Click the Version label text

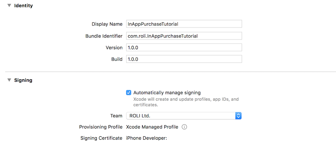pos(114,48)
